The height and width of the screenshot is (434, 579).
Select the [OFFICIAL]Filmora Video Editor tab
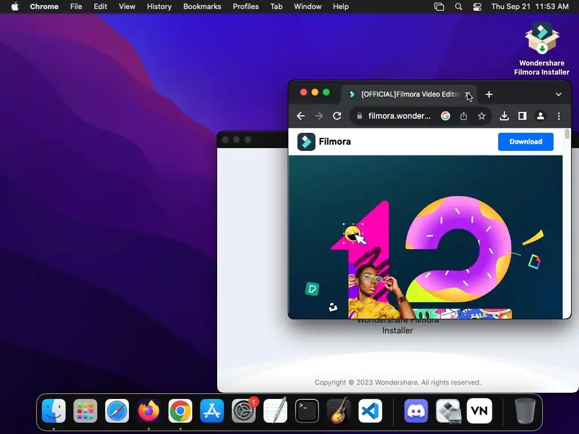click(408, 94)
